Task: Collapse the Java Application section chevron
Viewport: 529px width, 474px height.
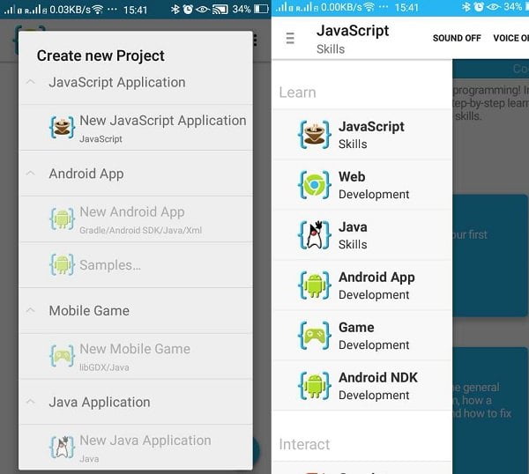Action: (x=31, y=402)
